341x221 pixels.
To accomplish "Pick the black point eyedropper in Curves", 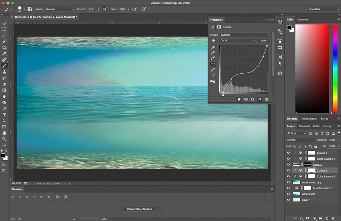I will click(213, 48).
